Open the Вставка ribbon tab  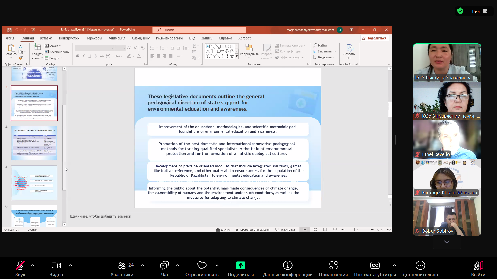click(46, 38)
